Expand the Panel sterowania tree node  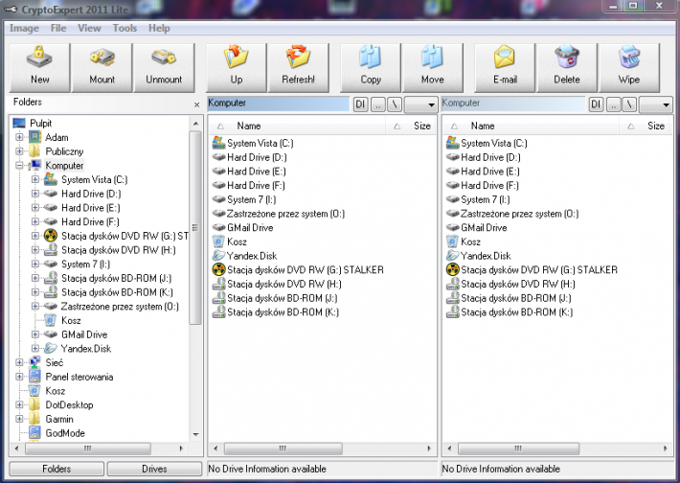[19, 377]
